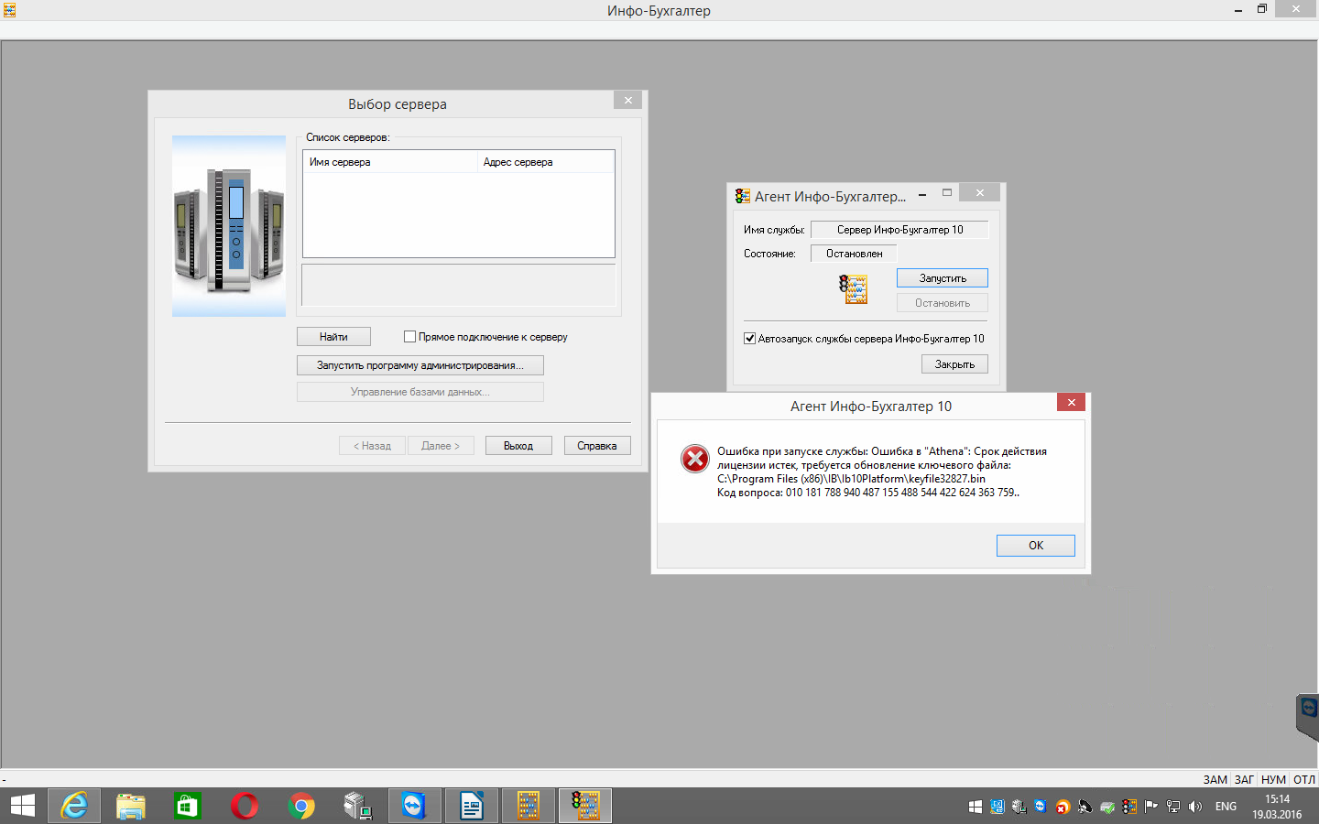Click the 'Имя службы' field value
The image size is (1319, 824).
click(899, 230)
